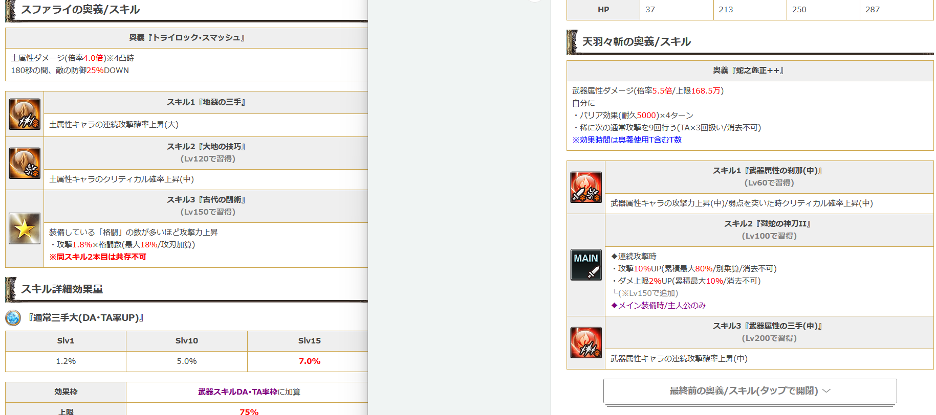936x415 pixels.
Task: Click the 武器属性の刹那(中) skill icon
Action: pos(586,187)
